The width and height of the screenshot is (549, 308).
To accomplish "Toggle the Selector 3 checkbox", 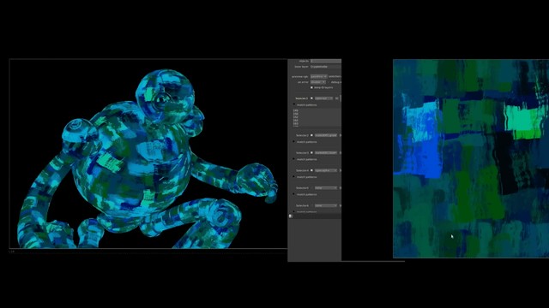I will click(x=311, y=152).
